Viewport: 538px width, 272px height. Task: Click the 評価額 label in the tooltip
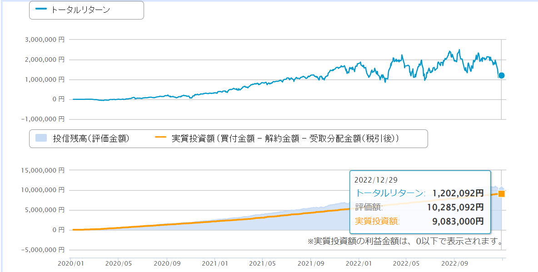point(369,207)
